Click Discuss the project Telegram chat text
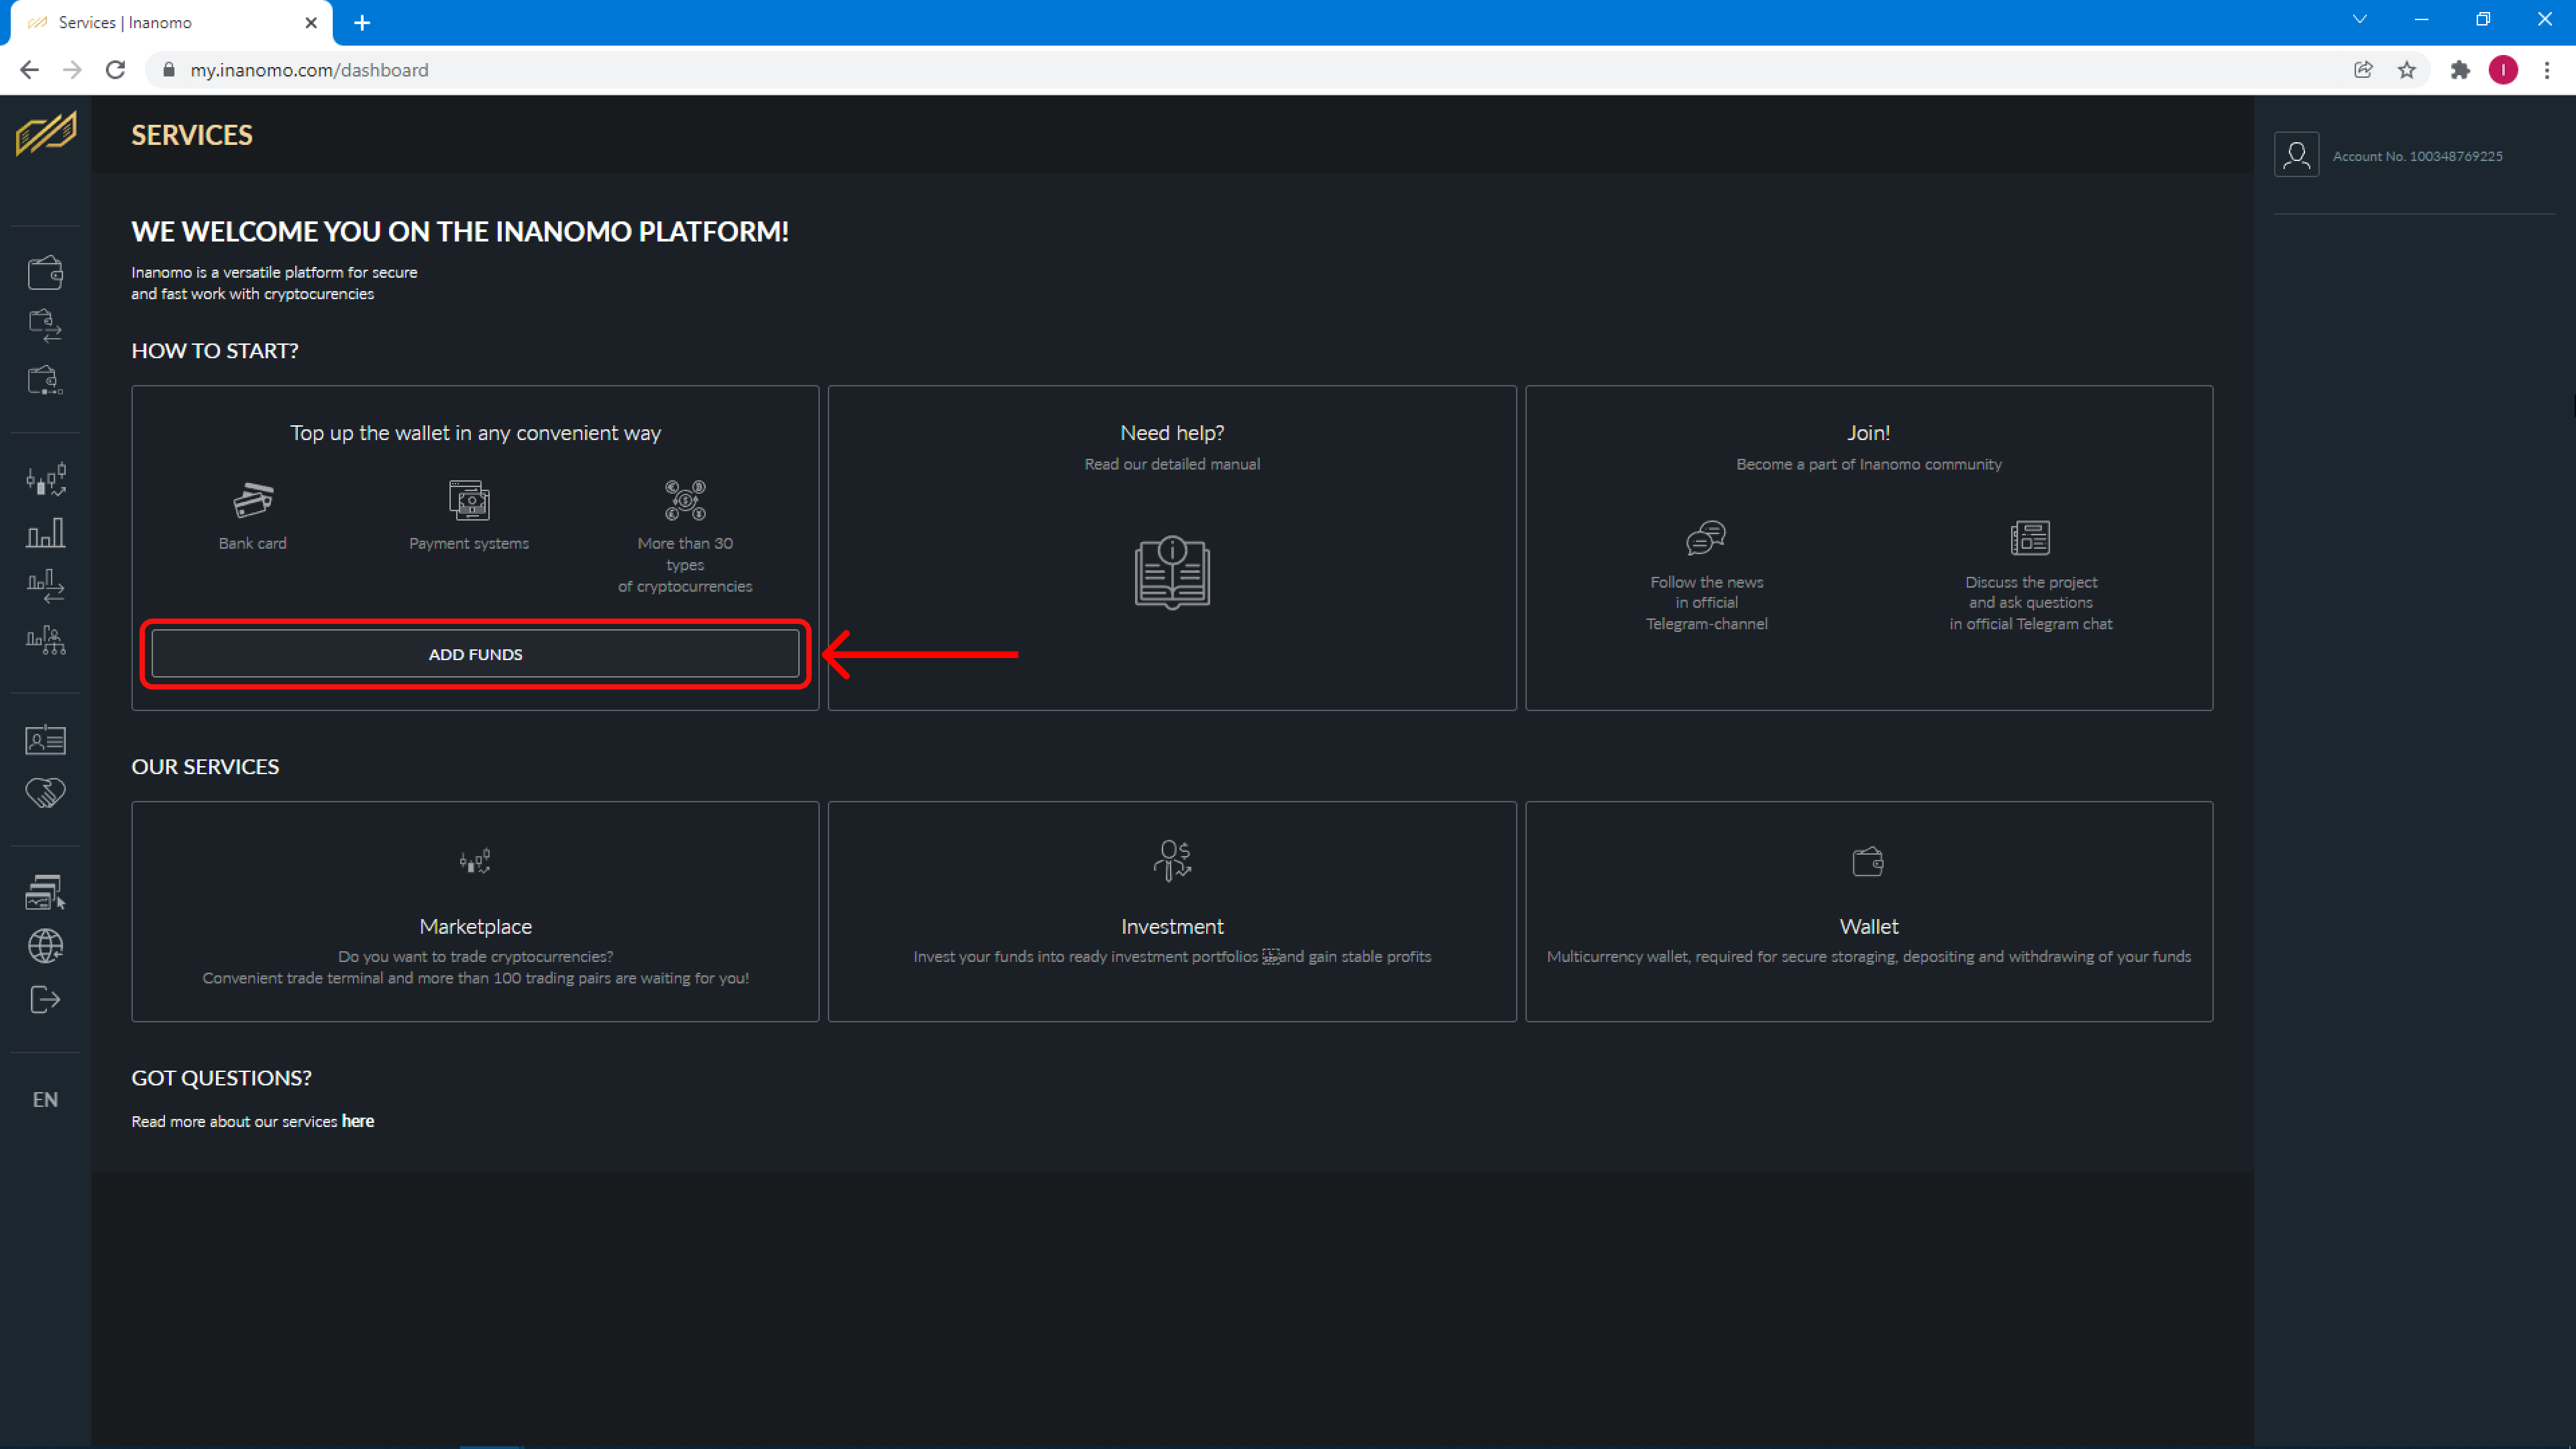Viewport: 2576px width, 1449px height. pyautogui.click(x=2030, y=603)
